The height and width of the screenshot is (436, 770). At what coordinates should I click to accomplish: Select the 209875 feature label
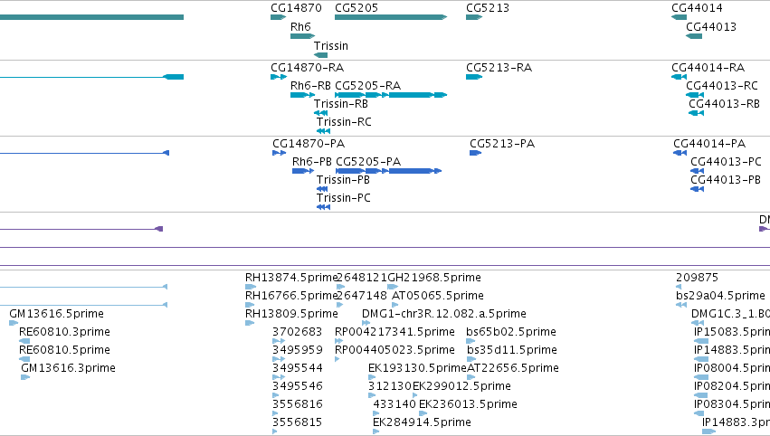[697, 278]
